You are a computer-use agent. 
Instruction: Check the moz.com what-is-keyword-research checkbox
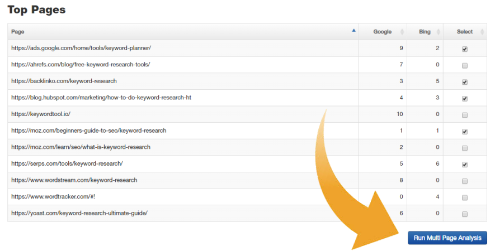coord(465,148)
